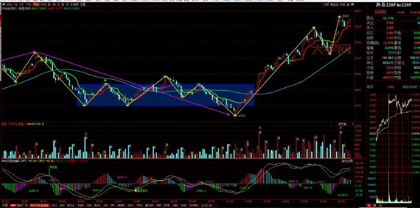The height and width of the screenshot is (208, 420).
Task: Switch to 60分 timeframe
Action: [x=43, y=4]
